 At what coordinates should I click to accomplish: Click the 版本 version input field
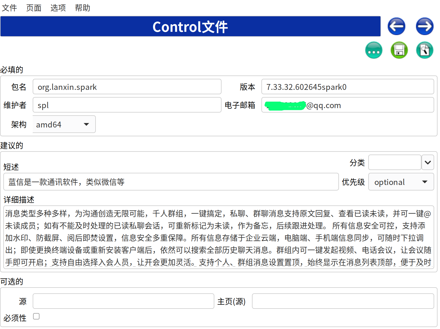(x=348, y=87)
